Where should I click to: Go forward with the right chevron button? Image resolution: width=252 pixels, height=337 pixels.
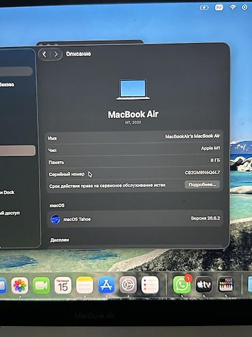56,55
